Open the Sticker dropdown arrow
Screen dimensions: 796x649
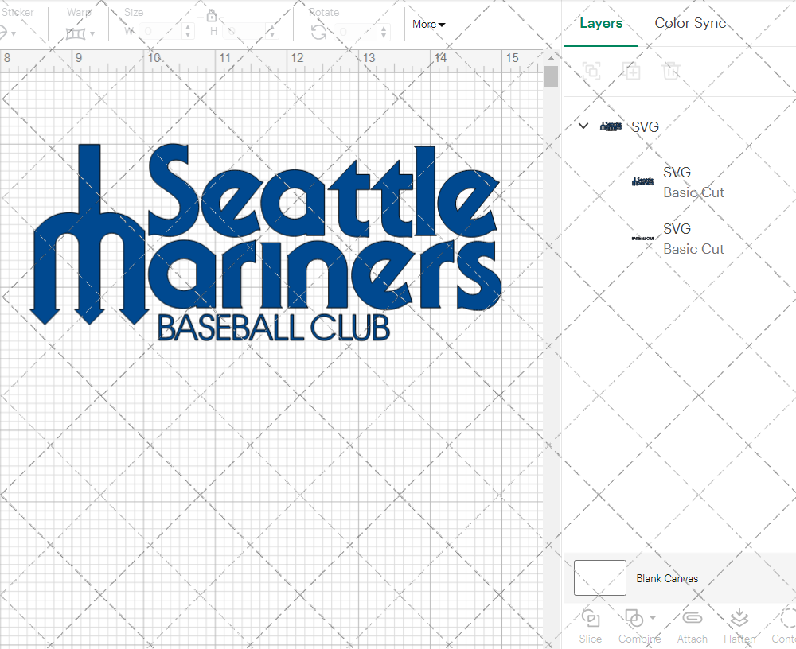[x=14, y=34]
